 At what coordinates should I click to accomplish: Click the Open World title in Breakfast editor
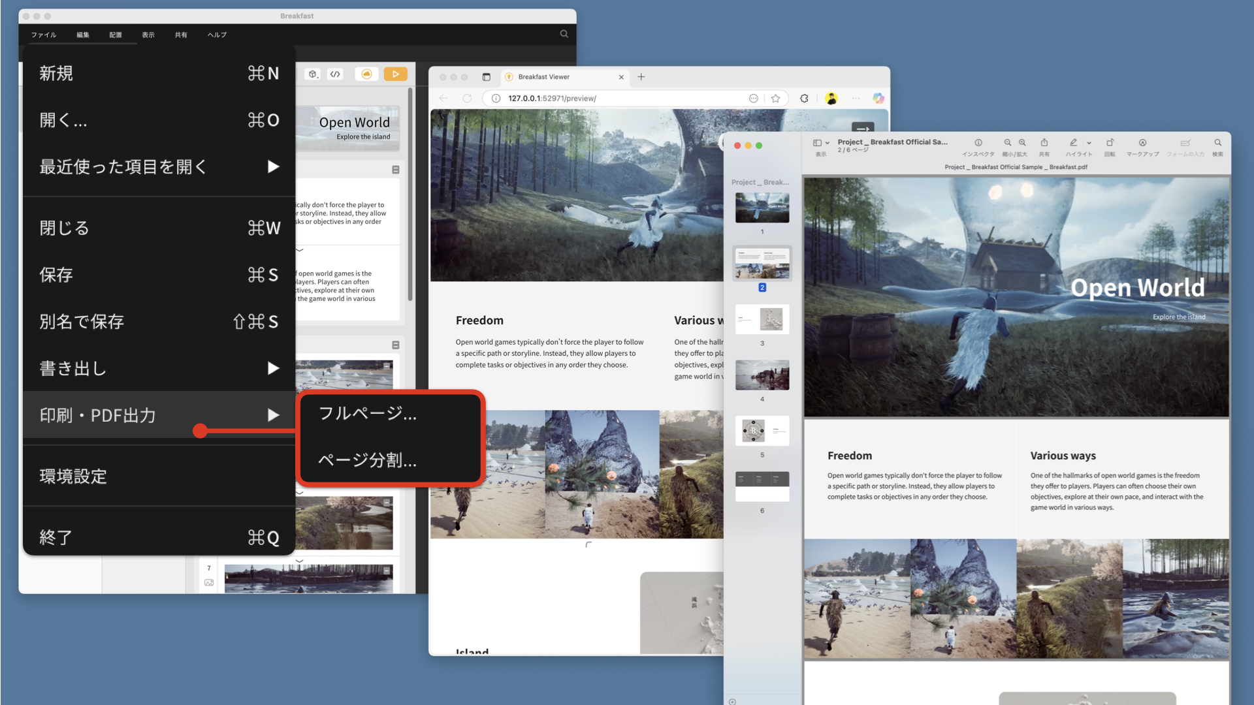(355, 122)
